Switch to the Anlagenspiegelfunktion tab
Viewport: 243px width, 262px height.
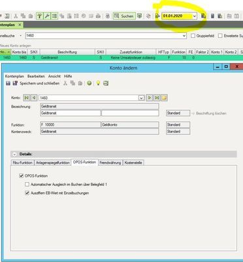tap(53, 162)
